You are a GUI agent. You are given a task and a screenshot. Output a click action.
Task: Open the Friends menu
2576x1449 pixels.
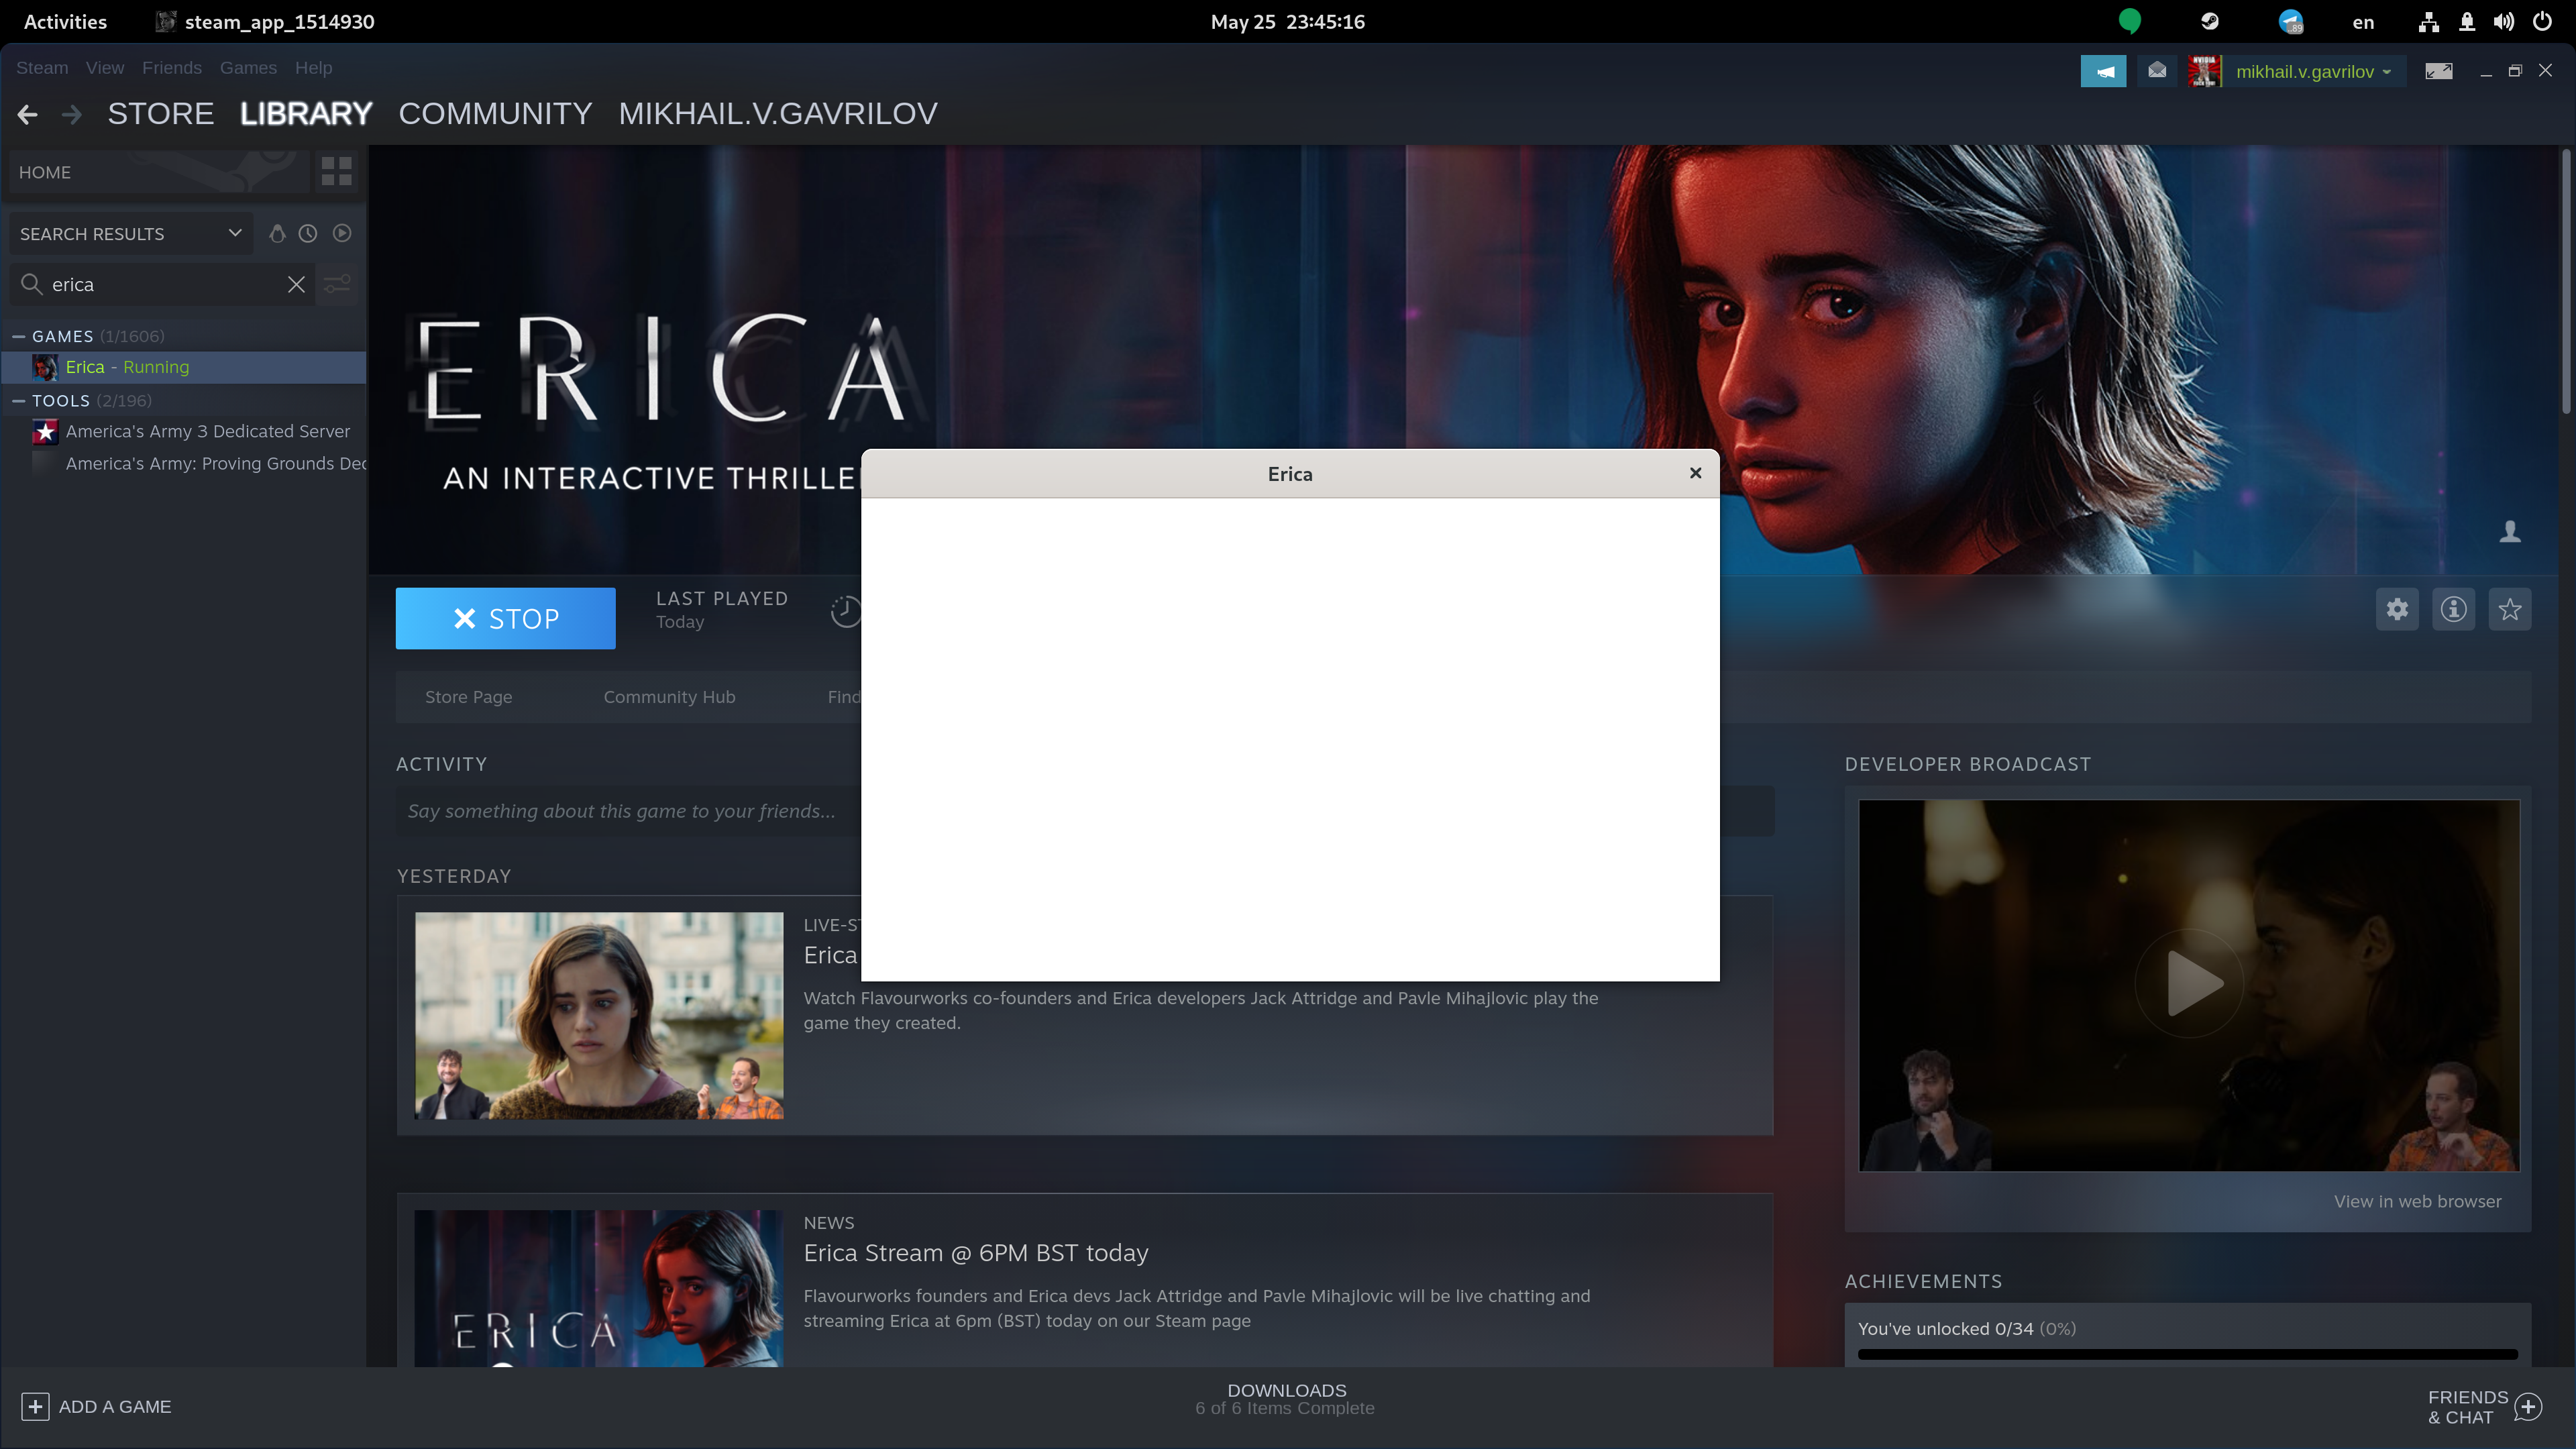(x=172, y=68)
